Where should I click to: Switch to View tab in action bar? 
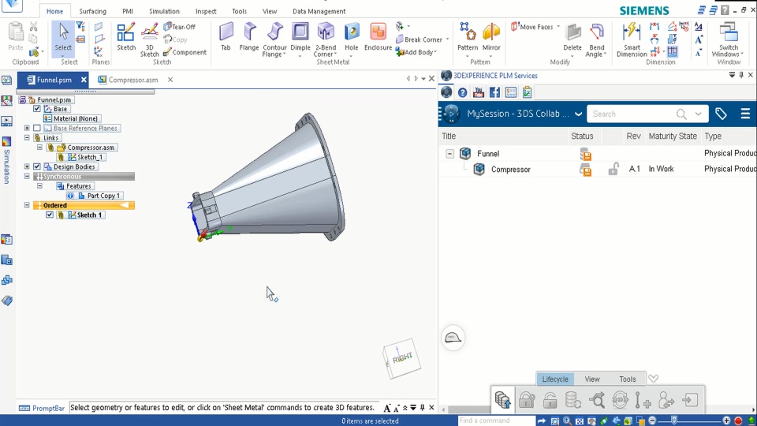coord(592,379)
